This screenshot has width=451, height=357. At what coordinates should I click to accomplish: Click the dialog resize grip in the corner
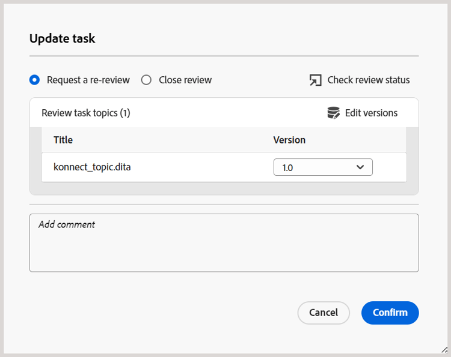444,350
